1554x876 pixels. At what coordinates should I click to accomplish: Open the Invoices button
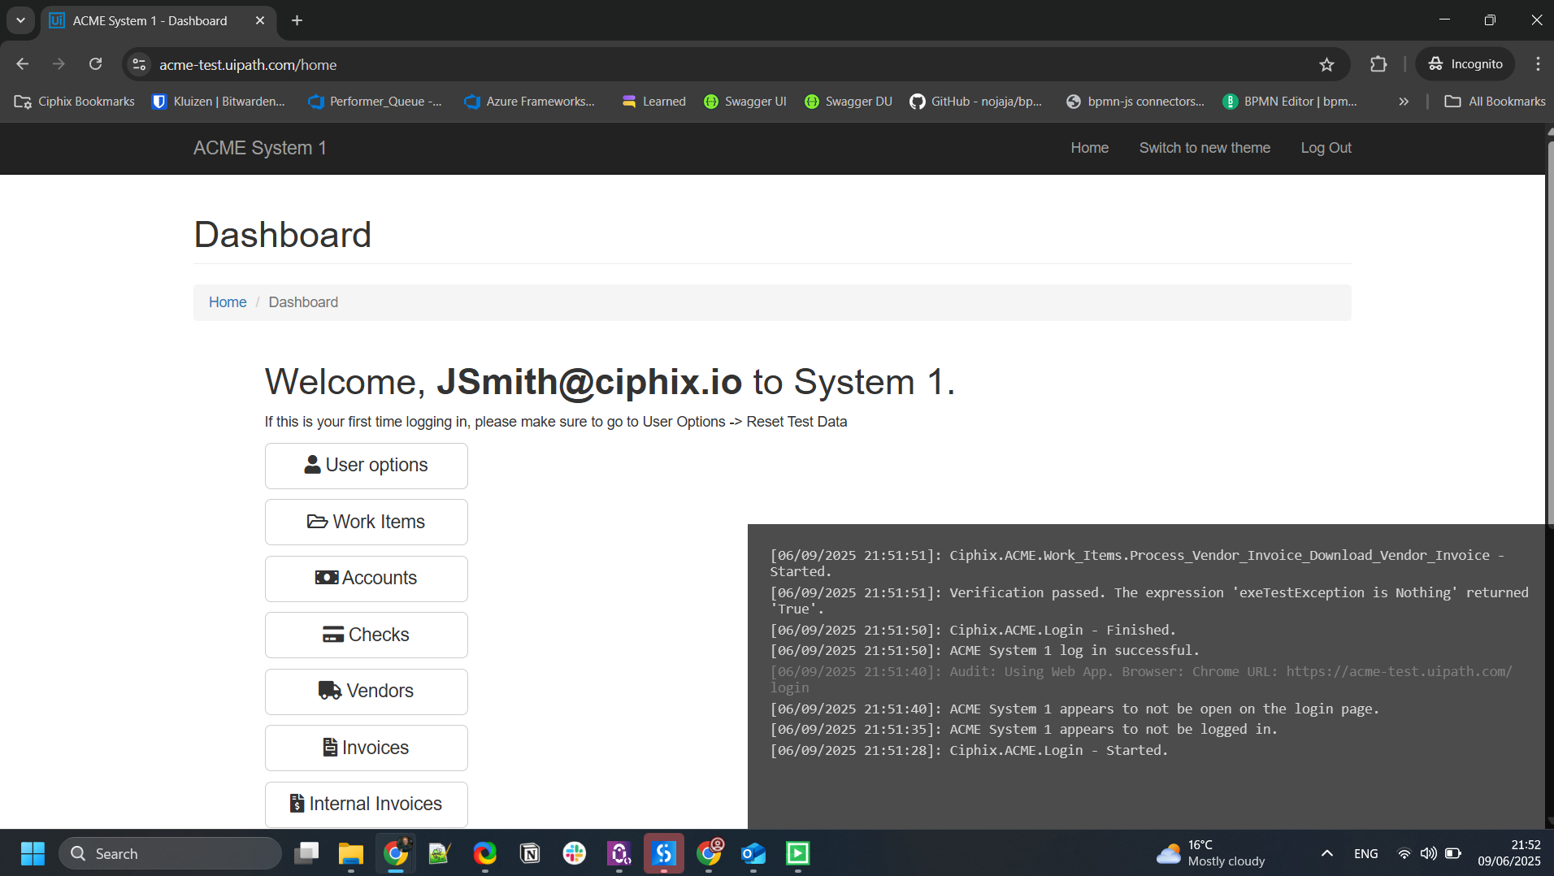[366, 748]
